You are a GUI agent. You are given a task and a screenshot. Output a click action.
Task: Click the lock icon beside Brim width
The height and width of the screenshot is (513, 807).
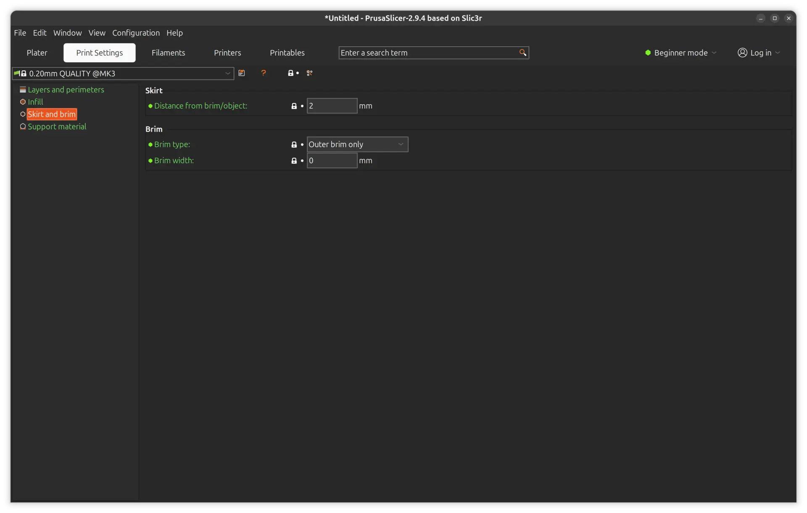294,161
